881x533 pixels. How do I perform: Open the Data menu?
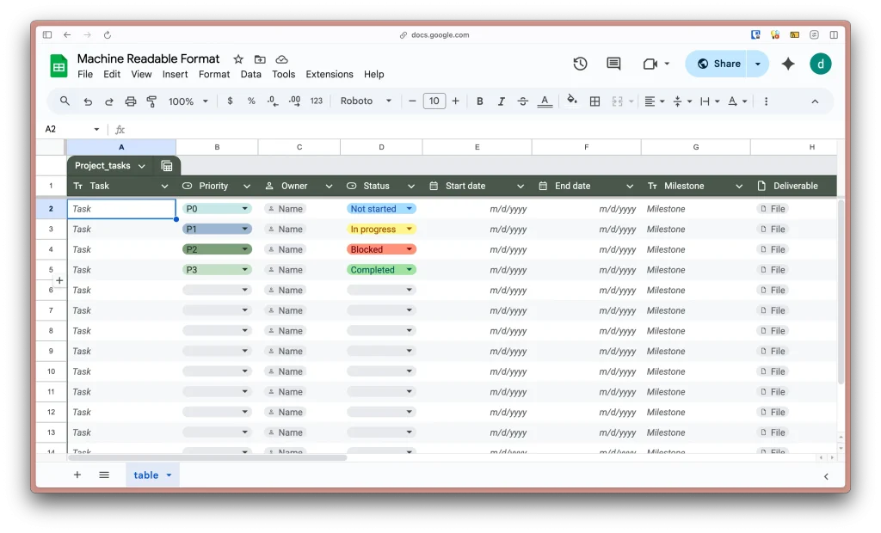[250, 74]
